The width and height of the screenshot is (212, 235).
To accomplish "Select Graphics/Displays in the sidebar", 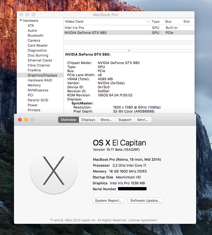I will coord(40,75).
